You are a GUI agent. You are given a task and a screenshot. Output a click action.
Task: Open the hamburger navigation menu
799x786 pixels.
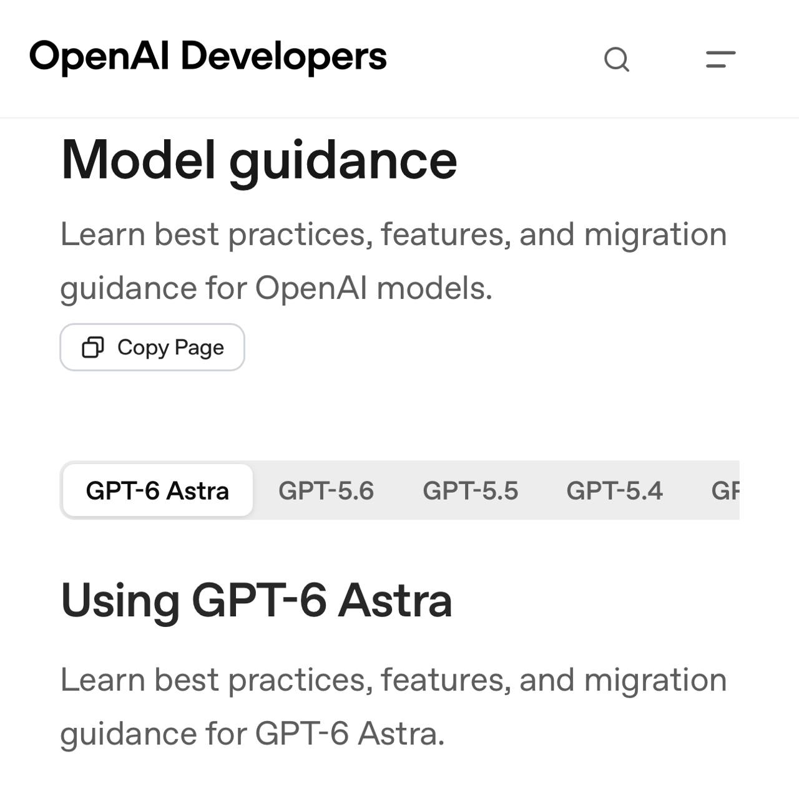[720, 59]
